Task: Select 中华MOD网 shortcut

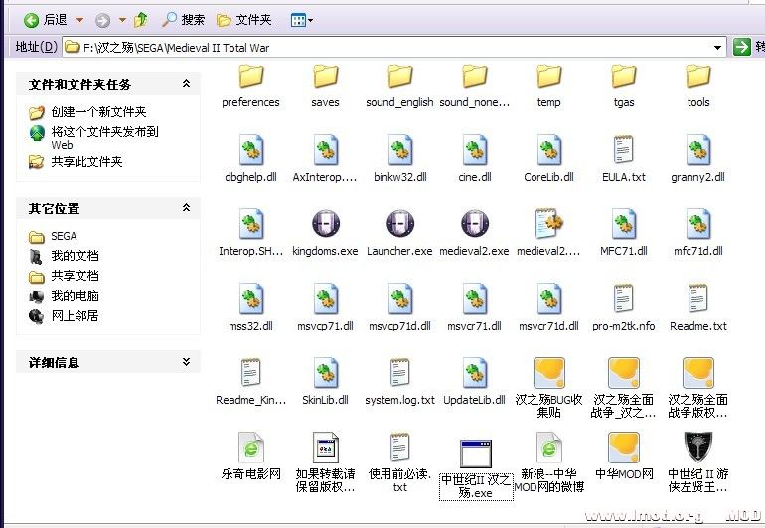Action: tap(624, 457)
